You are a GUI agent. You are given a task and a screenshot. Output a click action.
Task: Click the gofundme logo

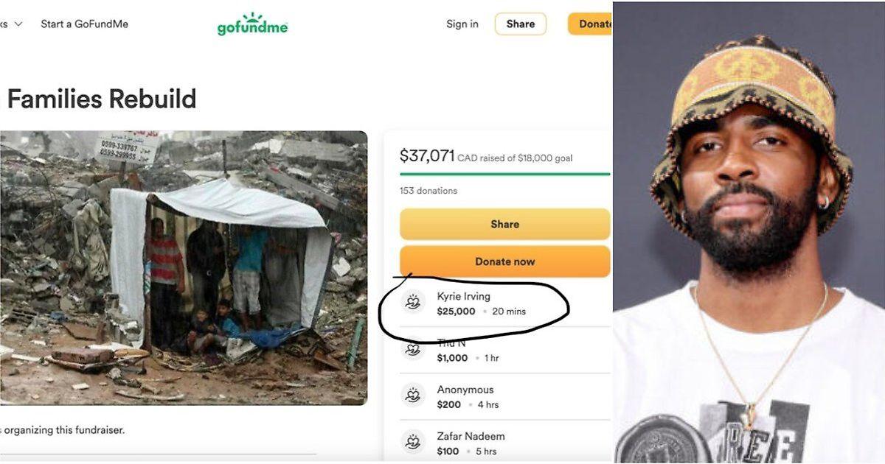252,24
